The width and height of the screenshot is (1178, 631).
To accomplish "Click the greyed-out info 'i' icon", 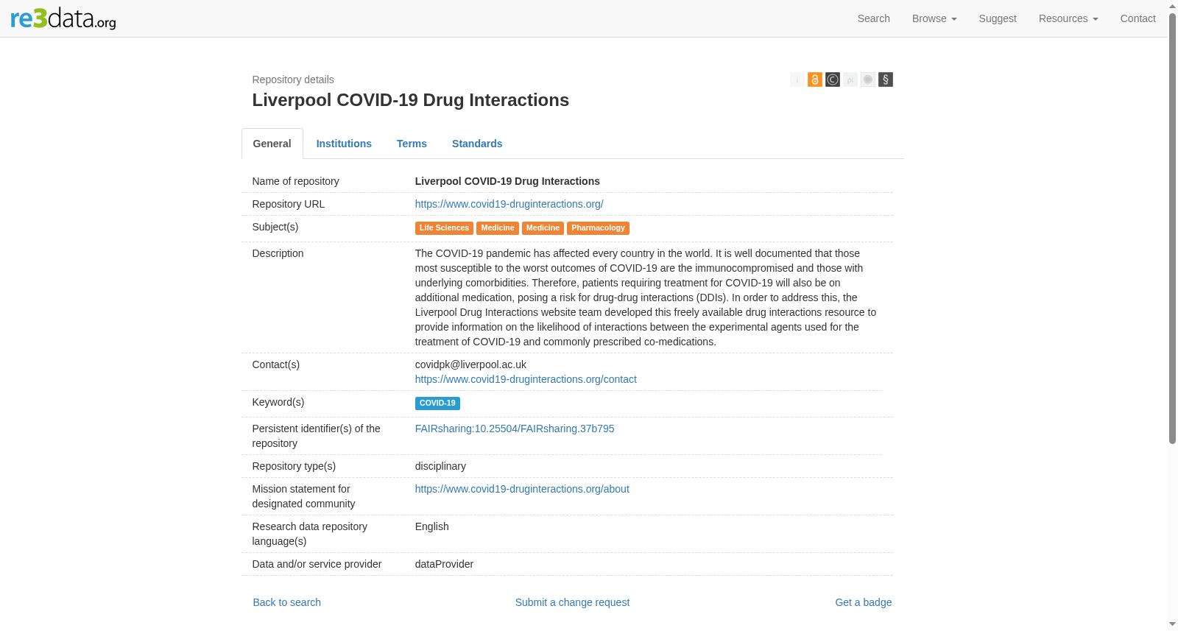I will [797, 80].
